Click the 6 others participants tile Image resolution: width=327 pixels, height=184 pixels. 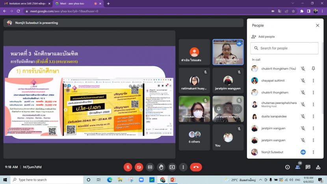[194, 137]
